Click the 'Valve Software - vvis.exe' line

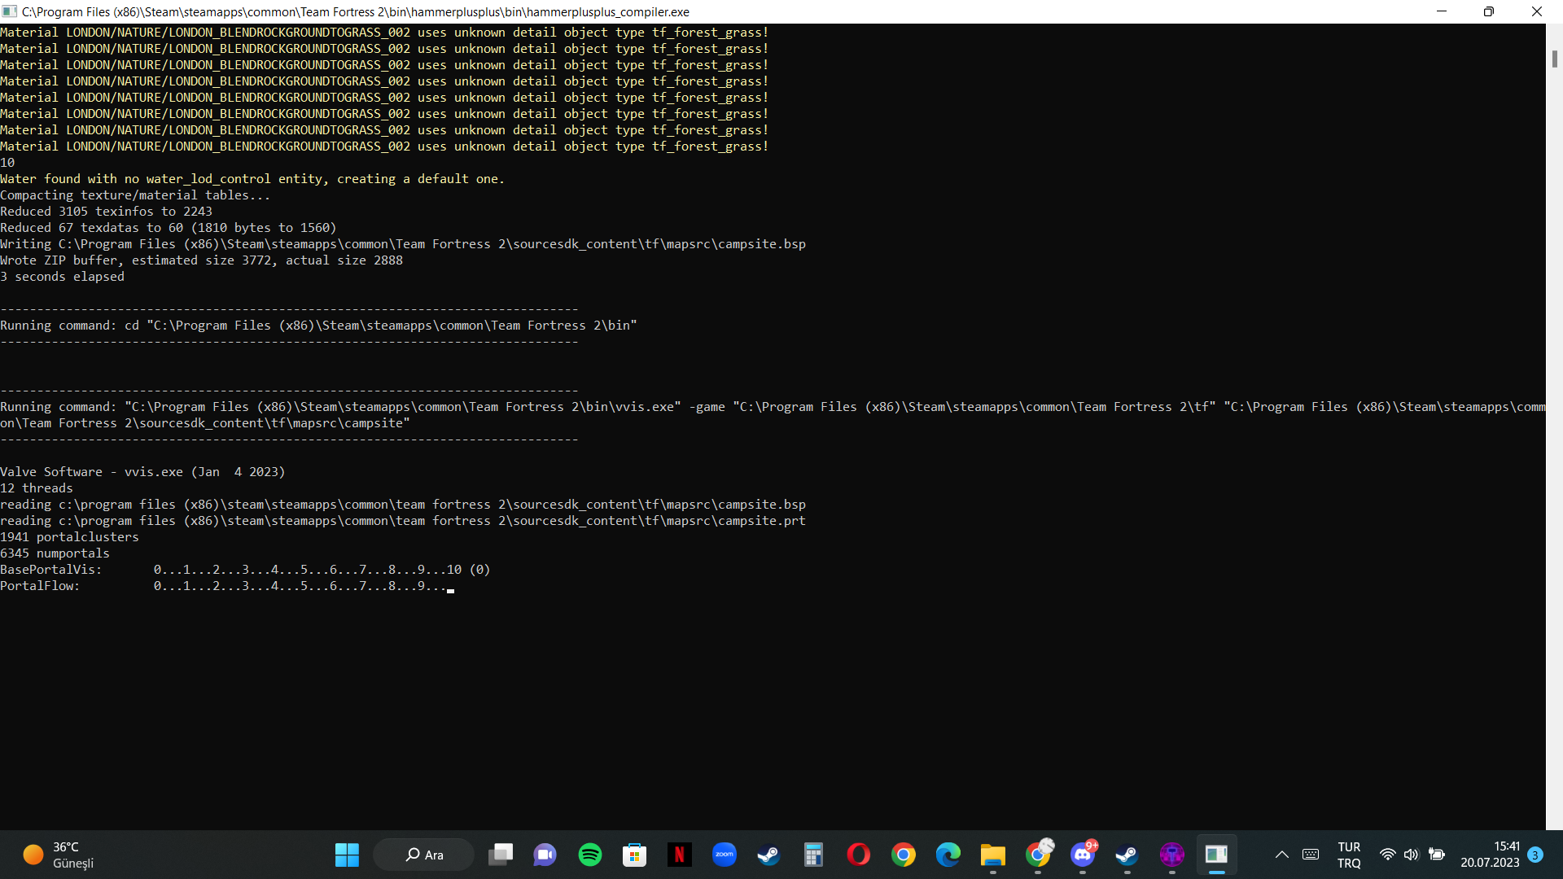[x=142, y=472]
